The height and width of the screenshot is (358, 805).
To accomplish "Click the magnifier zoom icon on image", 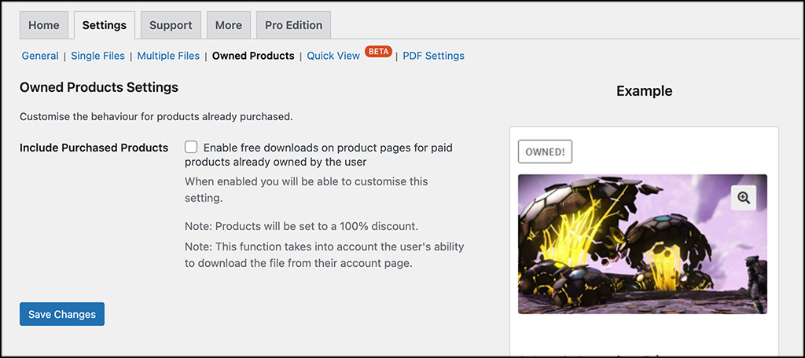I will (744, 198).
